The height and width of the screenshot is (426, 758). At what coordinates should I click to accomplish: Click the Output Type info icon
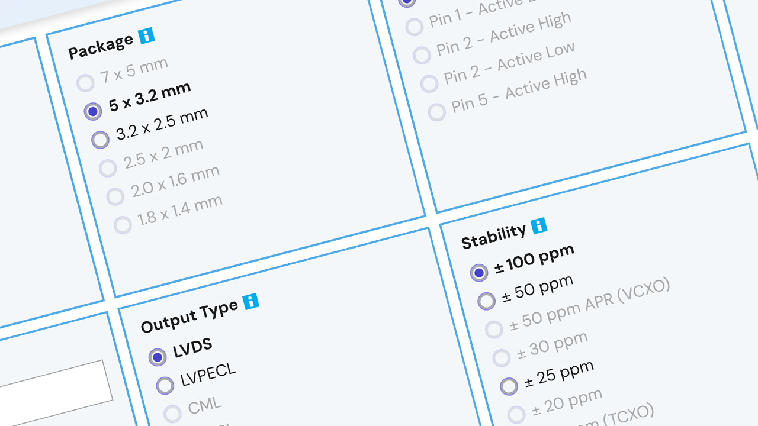click(x=251, y=301)
